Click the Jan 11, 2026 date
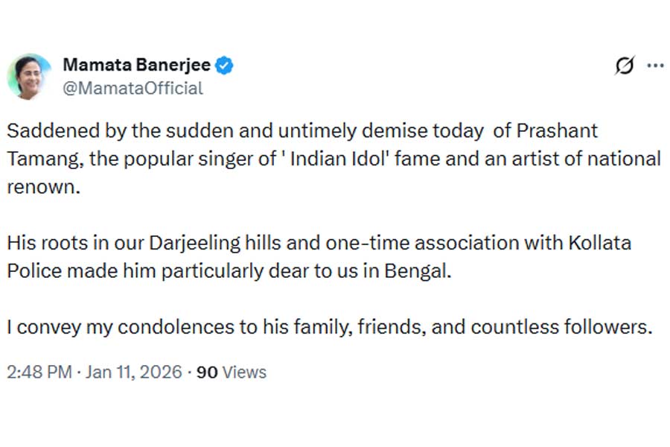Viewport: 670px width, 447px height. point(133,372)
